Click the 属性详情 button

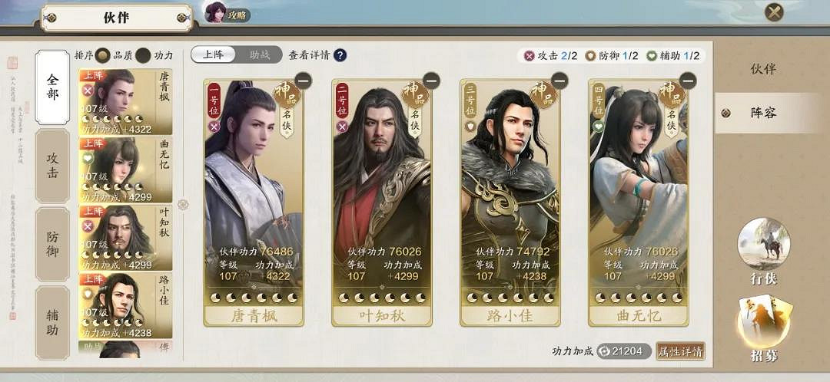tap(681, 351)
